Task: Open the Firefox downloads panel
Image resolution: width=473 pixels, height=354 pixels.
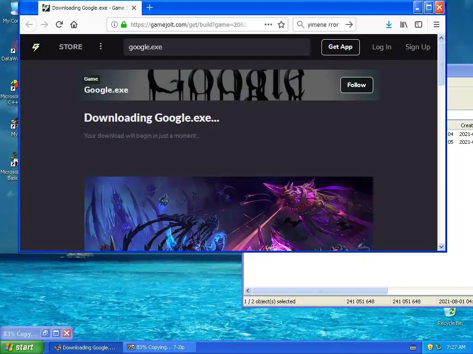Action: pyautogui.click(x=389, y=25)
